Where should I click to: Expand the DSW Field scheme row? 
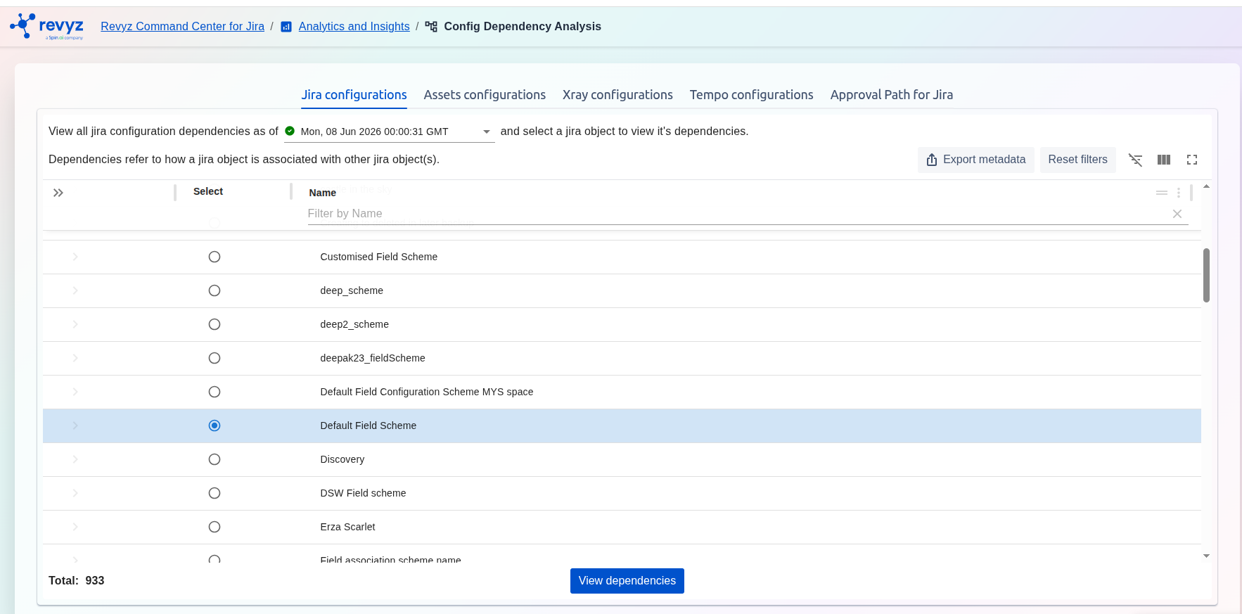tap(75, 493)
